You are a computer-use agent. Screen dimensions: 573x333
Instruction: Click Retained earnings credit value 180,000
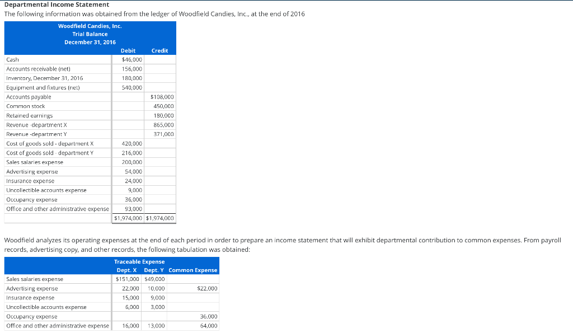164,115
